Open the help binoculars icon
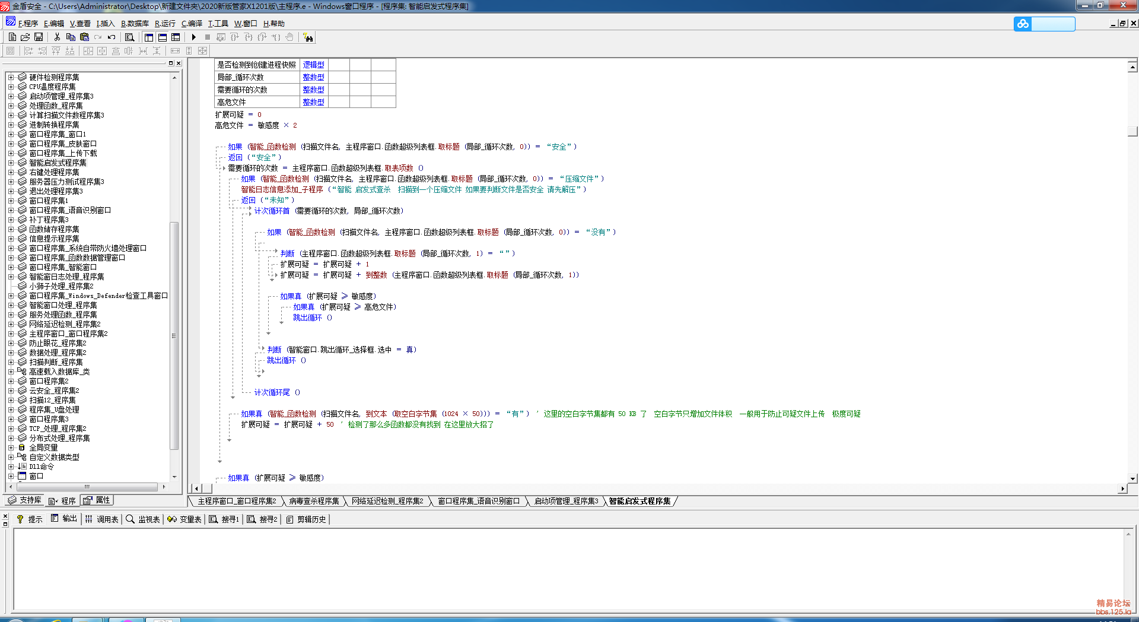The image size is (1139, 622). [x=308, y=37]
